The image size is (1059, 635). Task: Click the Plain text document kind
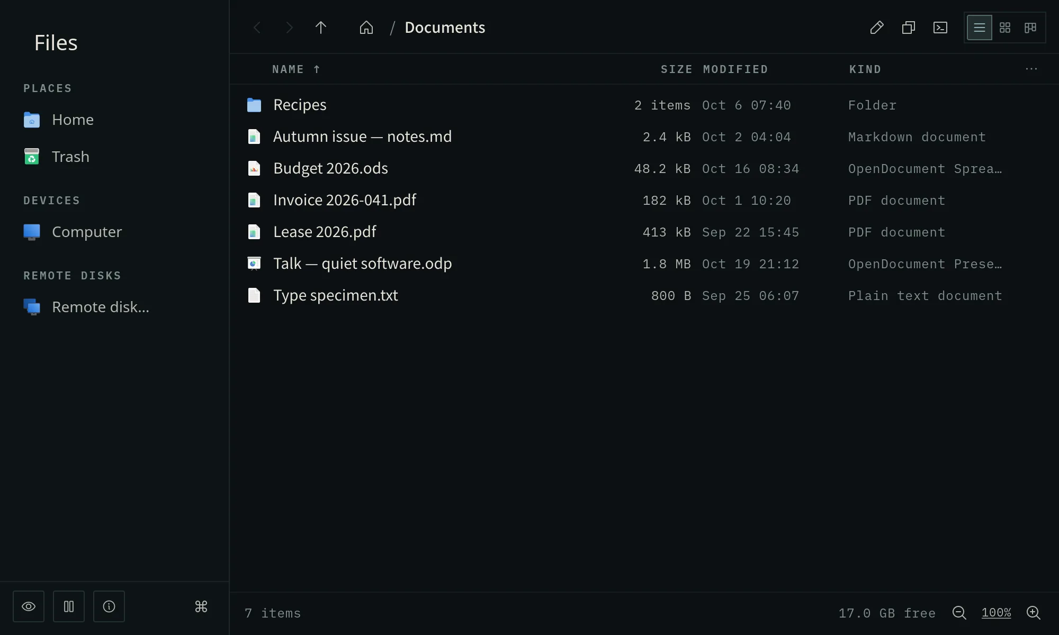tap(925, 296)
